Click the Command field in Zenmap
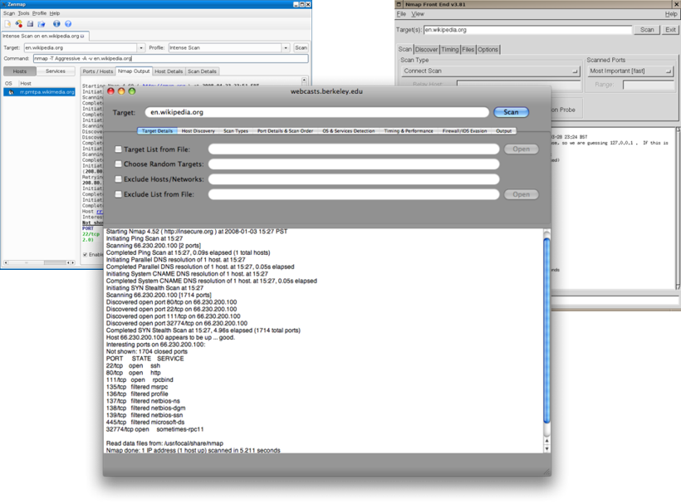Image resolution: width=681 pixels, height=504 pixels. coord(171,58)
